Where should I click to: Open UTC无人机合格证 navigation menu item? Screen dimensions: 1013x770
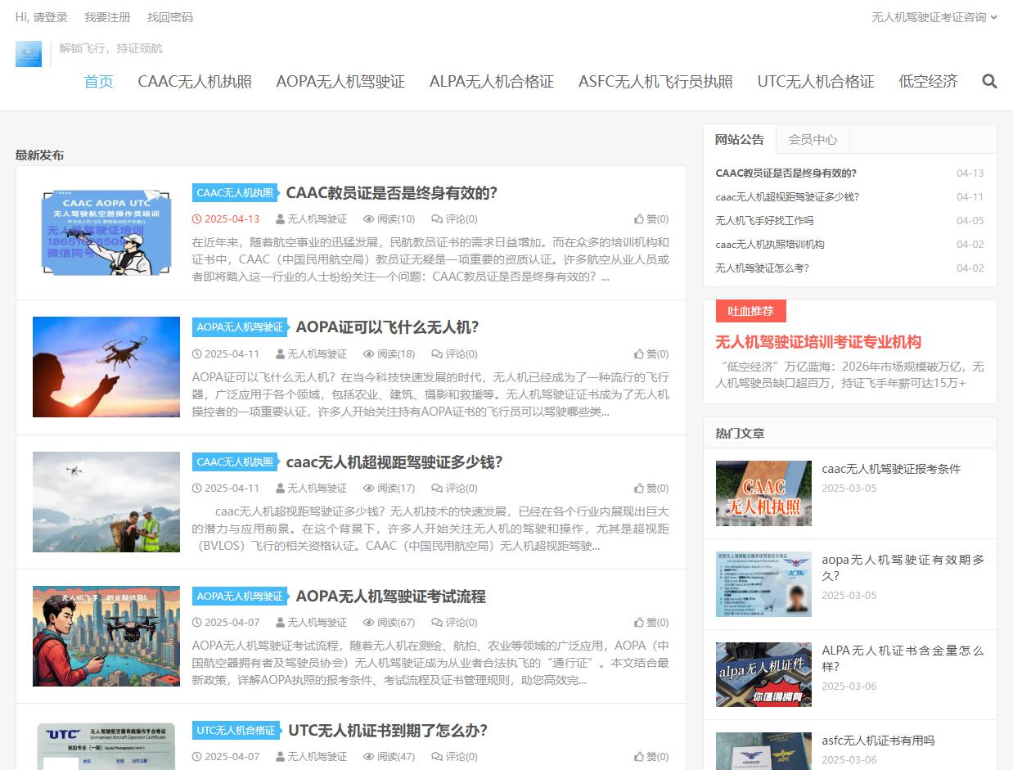coord(816,81)
